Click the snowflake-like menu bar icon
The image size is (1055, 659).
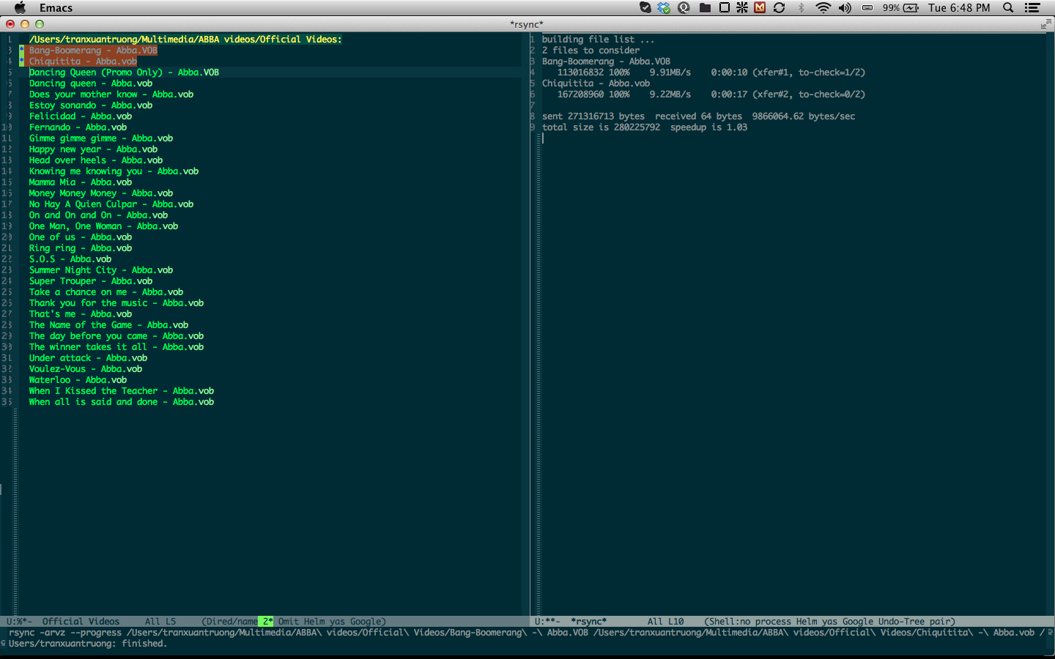point(742,7)
